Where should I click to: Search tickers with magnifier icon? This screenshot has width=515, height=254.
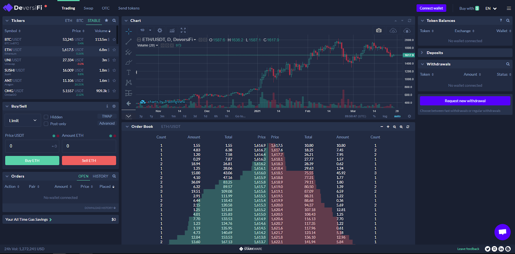114,21
